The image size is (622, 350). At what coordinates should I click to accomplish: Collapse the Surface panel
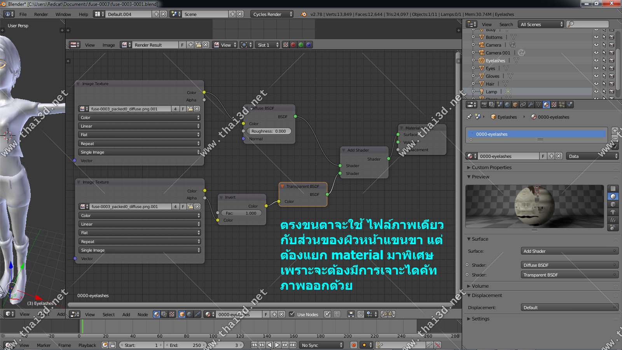coord(480,239)
